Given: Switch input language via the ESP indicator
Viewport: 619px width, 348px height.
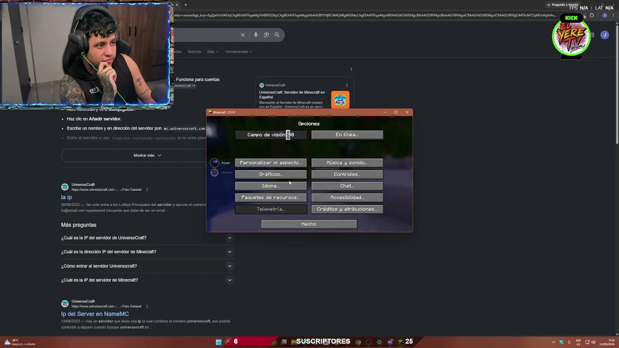Looking at the screenshot, I should click(x=578, y=342).
